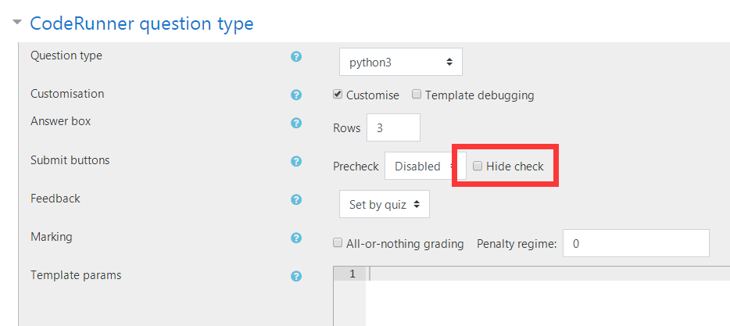The width and height of the screenshot is (730, 326).
Task: Enable Template debugging checkbox
Action: pos(417,95)
